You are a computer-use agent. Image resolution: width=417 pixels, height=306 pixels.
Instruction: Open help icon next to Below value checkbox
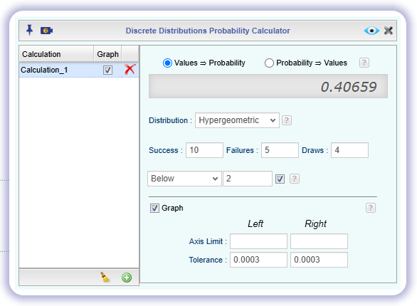294,179
